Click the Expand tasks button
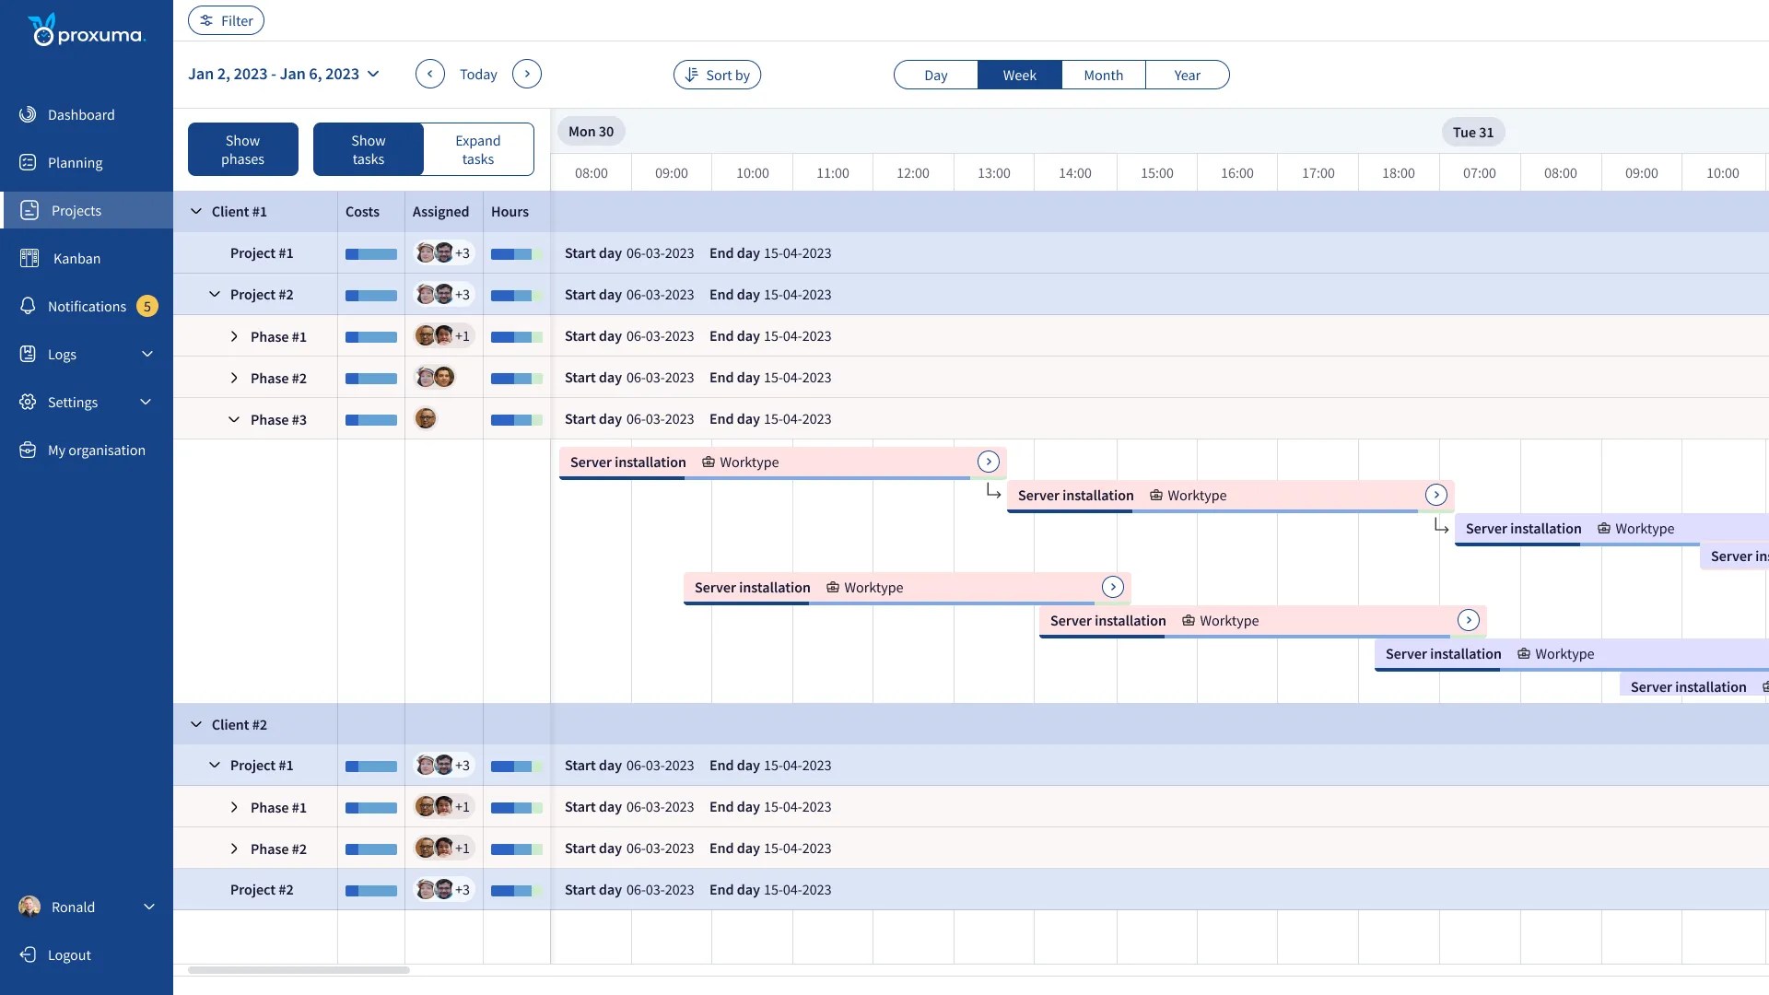1769x995 pixels. [478, 148]
